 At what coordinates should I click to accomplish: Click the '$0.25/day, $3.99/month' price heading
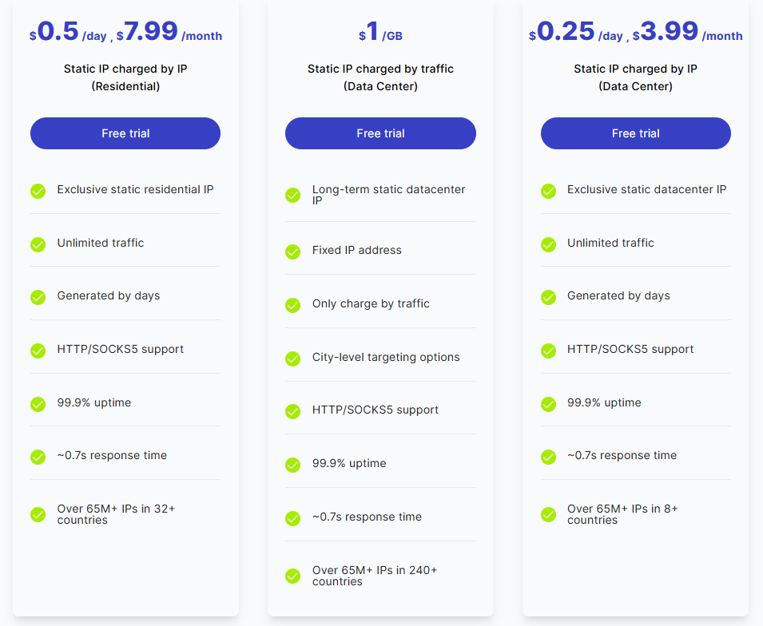635,32
